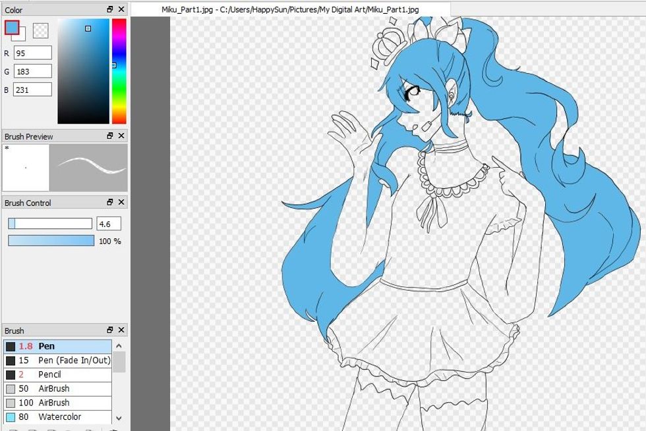Click the blue chip beside the Watercolor brush
This screenshot has height=431, width=646.
[9, 418]
